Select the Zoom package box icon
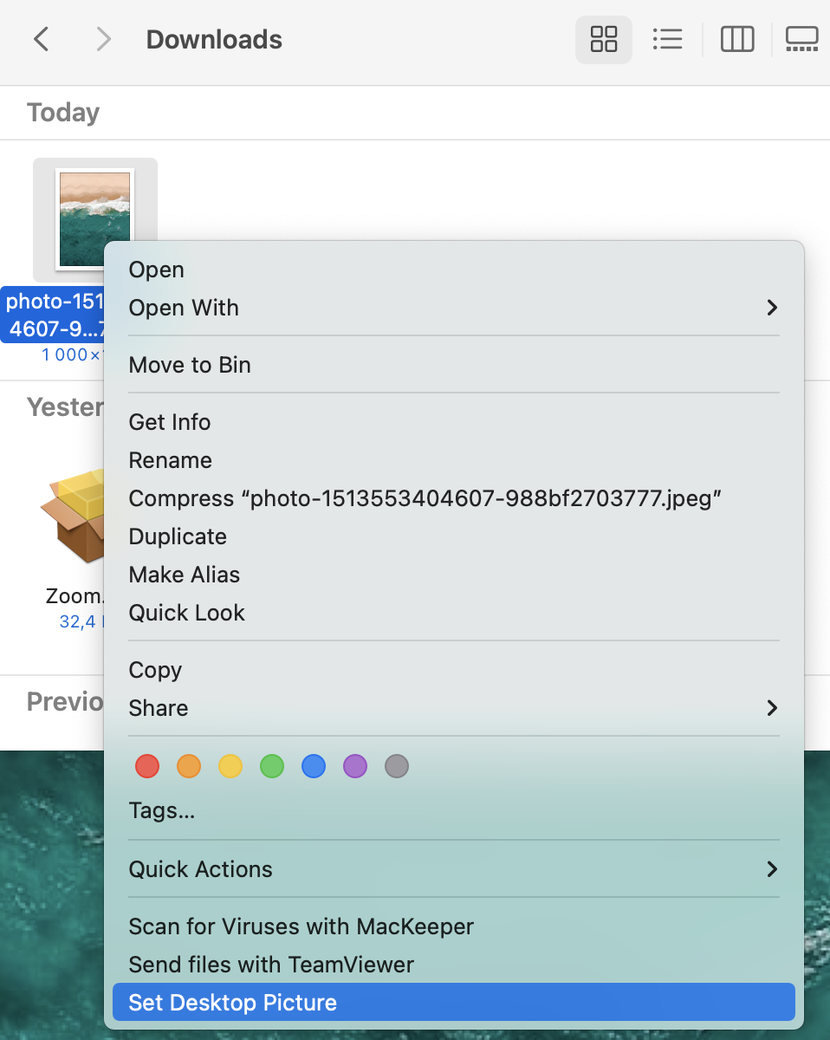The height and width of the screenshot is (1040, 830). [x=73, y=518]
